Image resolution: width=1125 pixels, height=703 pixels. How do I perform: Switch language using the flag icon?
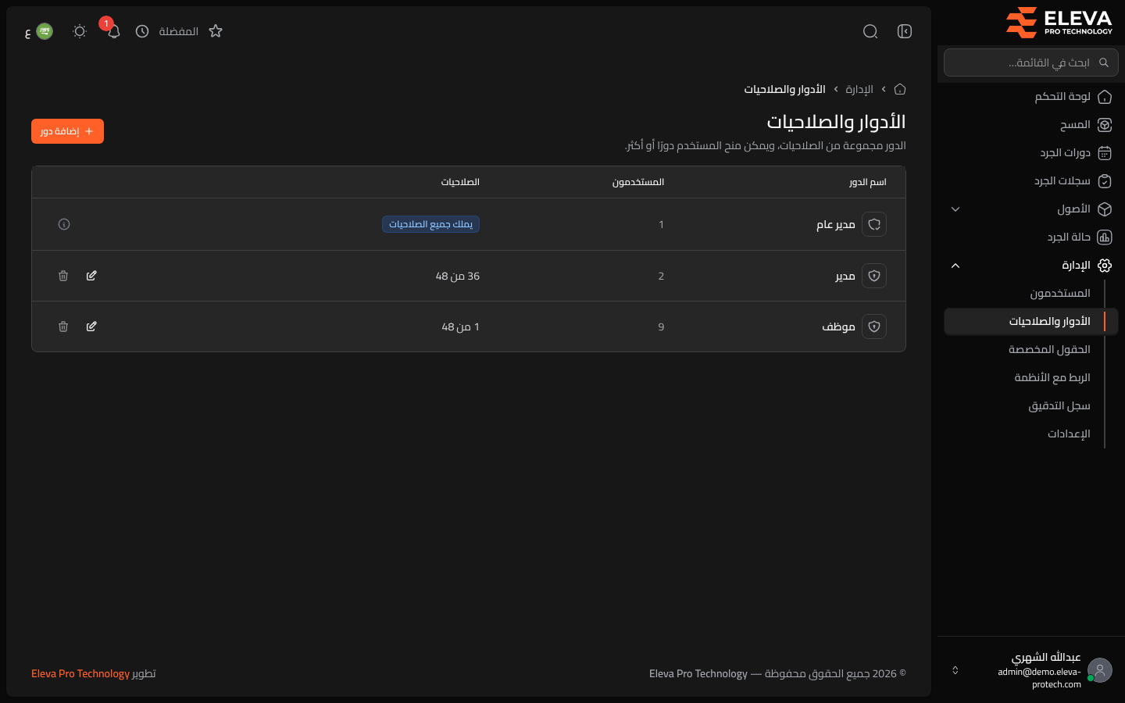pos(45,31)
